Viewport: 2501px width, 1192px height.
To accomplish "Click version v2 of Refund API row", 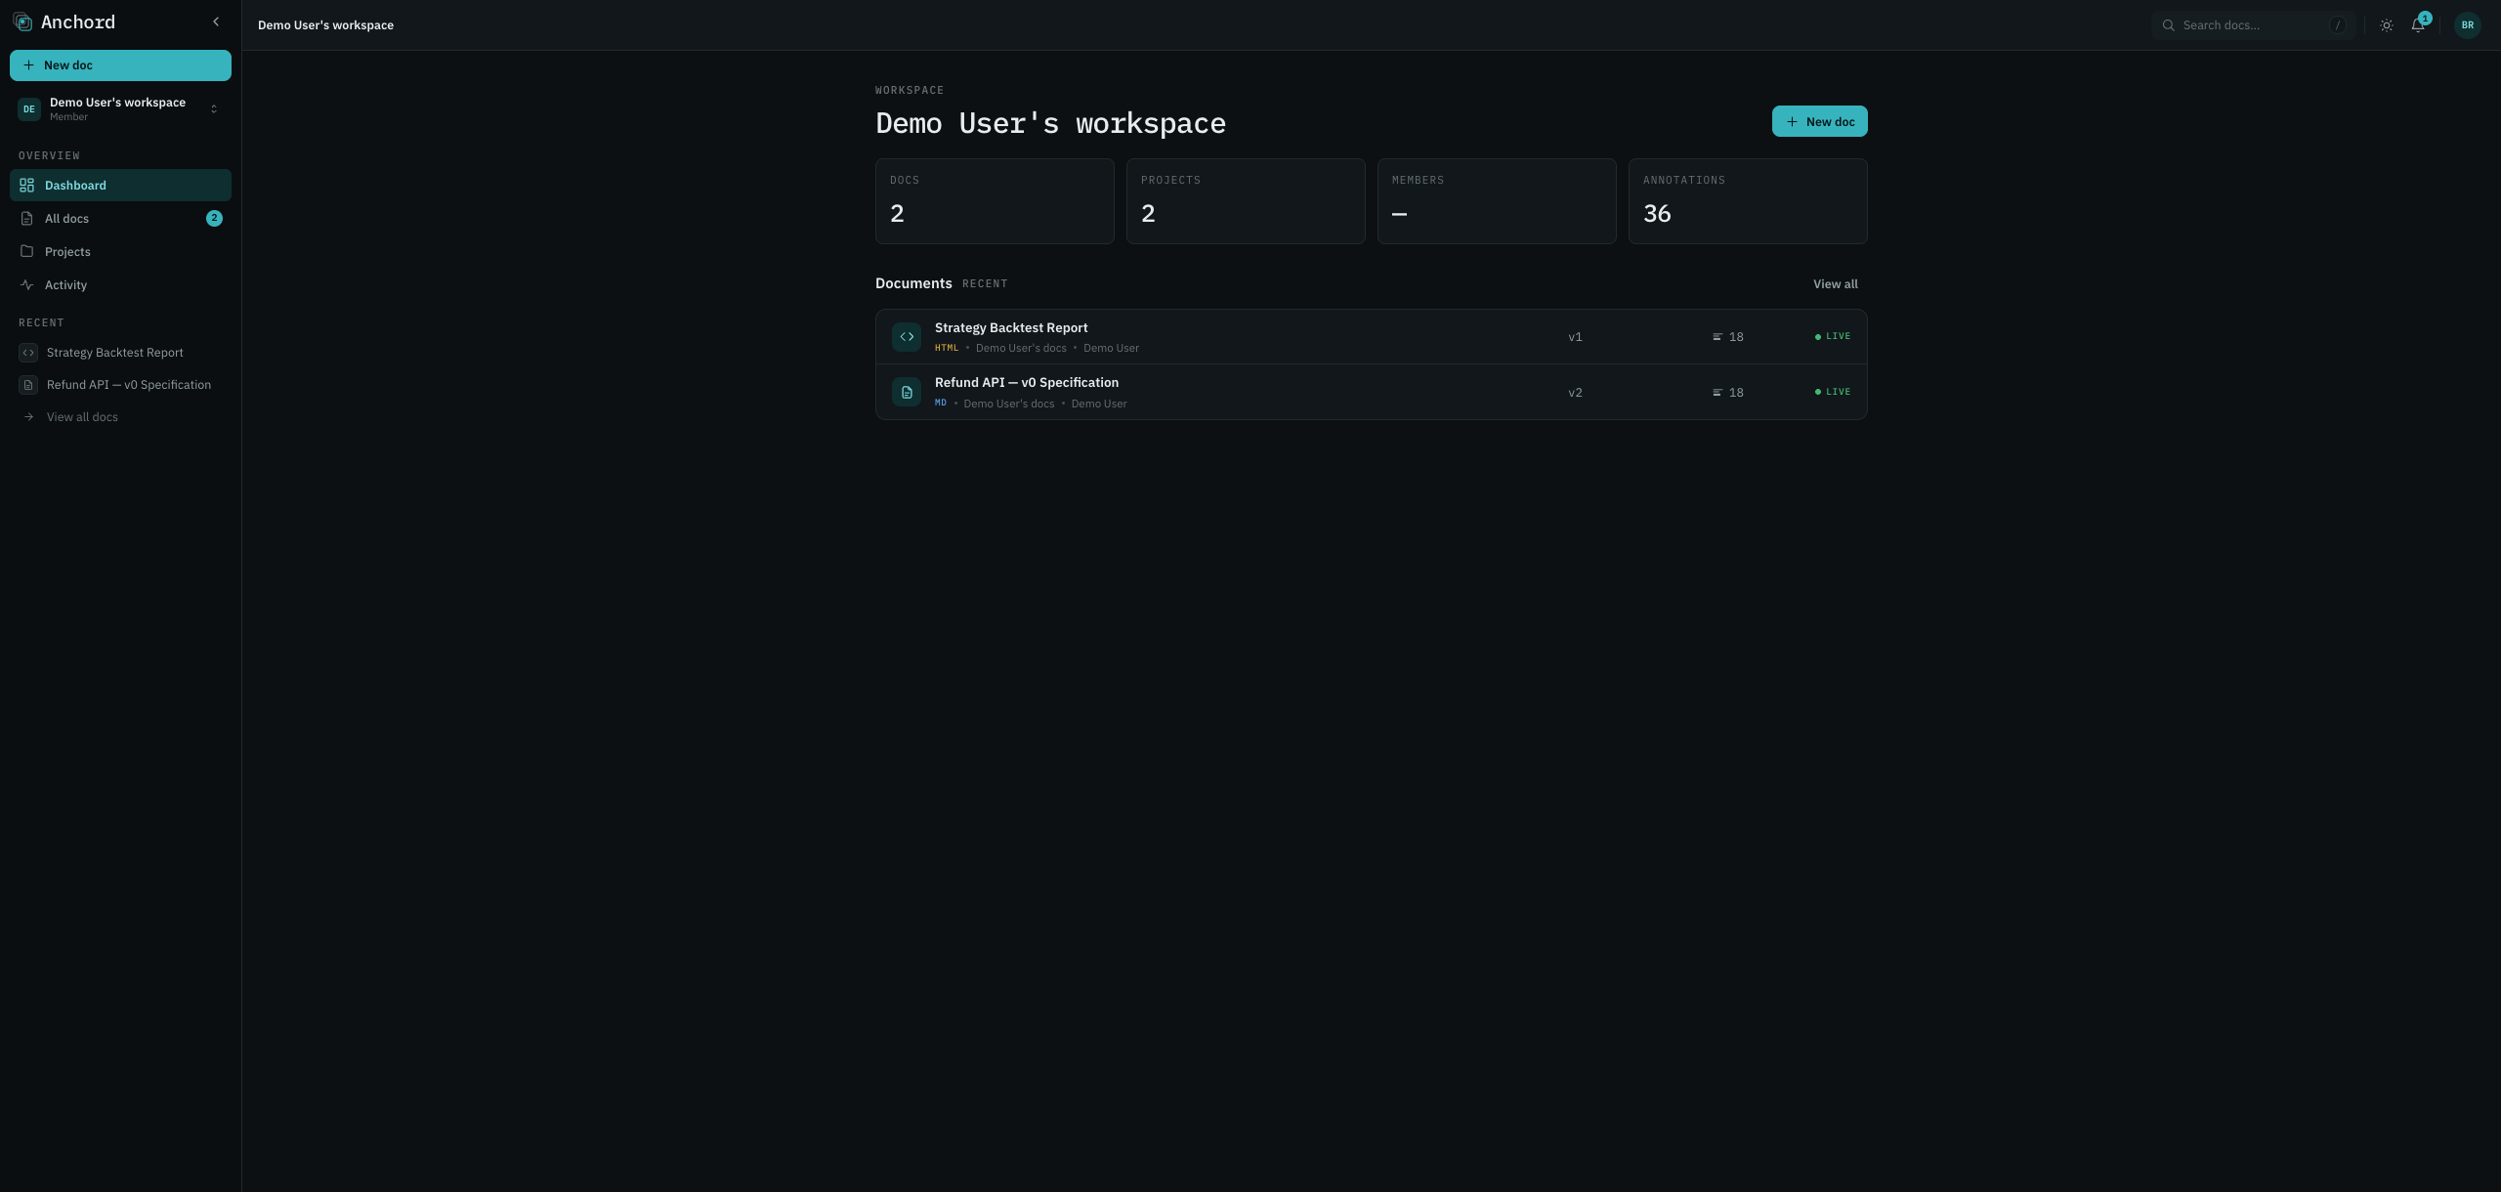I will tap(1575, 393).
